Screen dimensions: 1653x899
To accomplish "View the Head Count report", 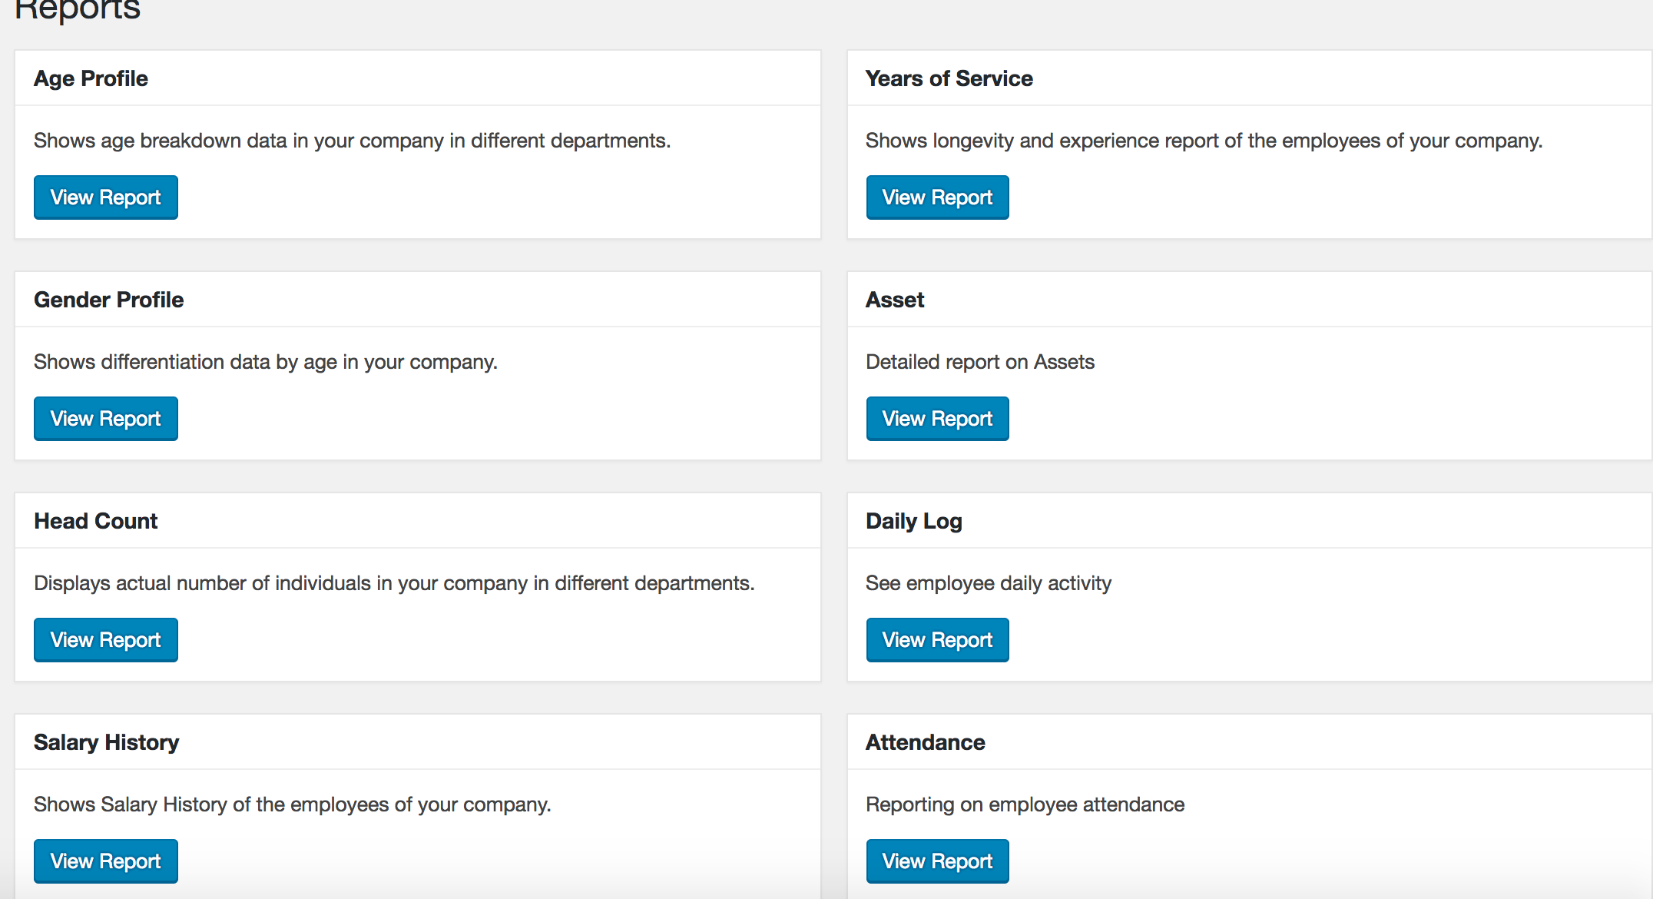I will [x=106, y=640].
